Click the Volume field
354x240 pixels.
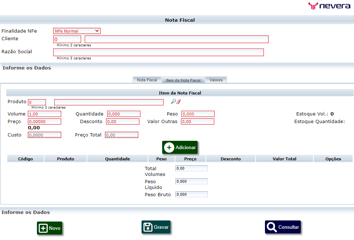(x=45, y=114)
